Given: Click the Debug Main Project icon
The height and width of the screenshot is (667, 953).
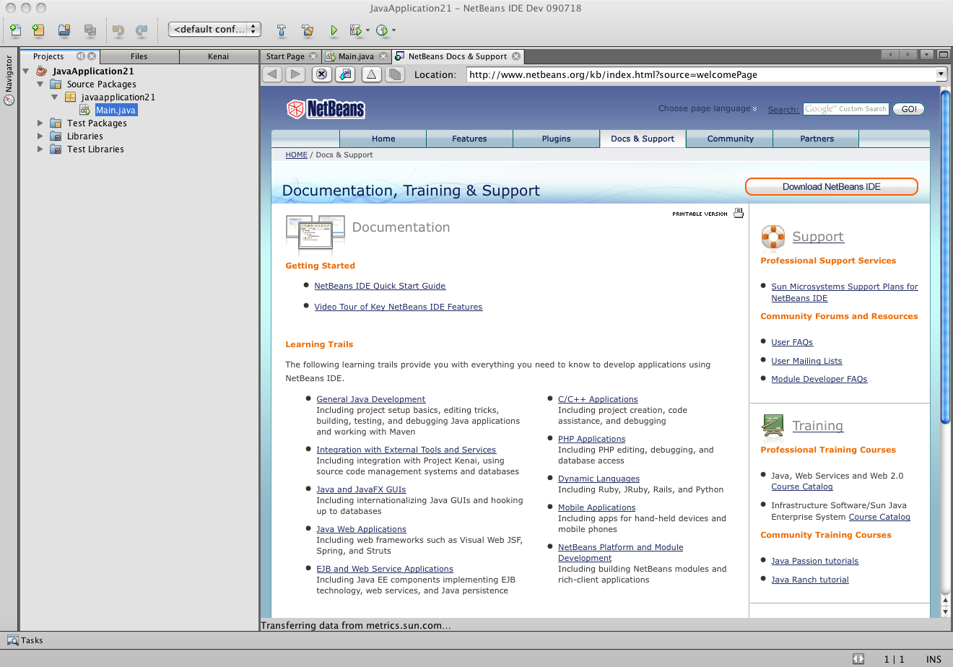Looking at the screenshot, I should pyautogui.click(x=355, y=30).
